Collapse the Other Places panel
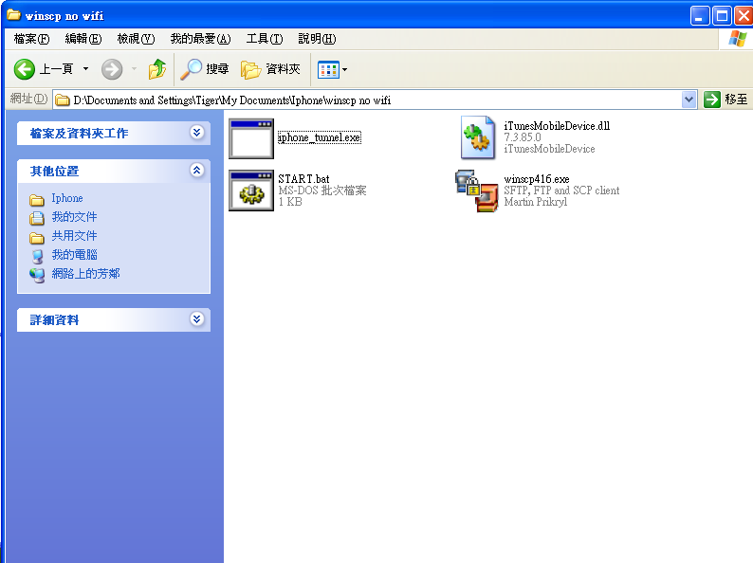This screenshot has height=563, width=753. click(196, 171)
